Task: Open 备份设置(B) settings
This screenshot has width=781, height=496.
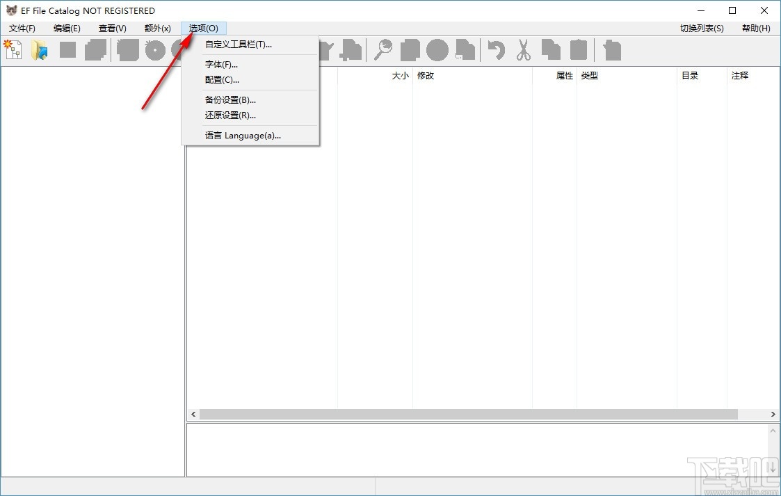Action: (x=229, y=99)
